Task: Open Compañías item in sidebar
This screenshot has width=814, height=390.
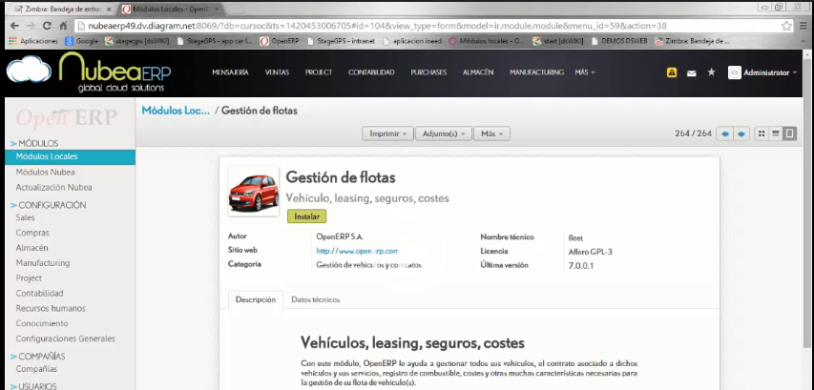Action: [36, 369]
